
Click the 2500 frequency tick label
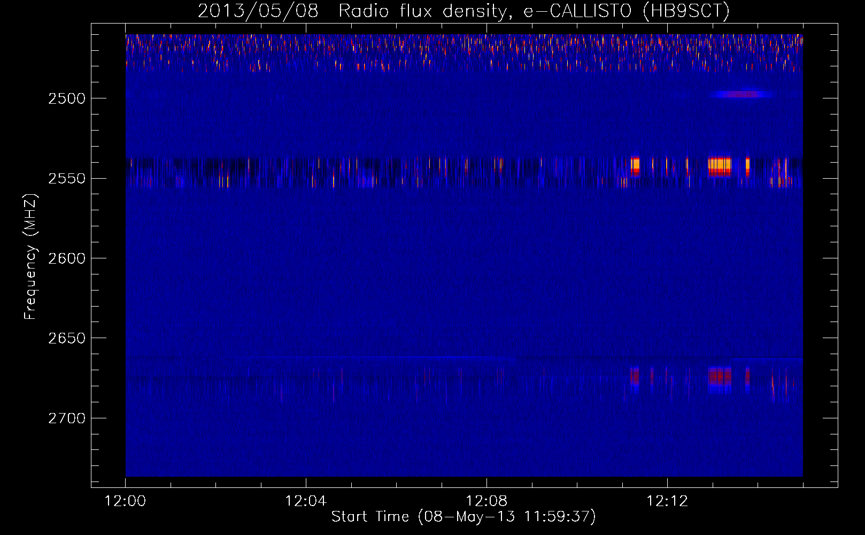click(66, 99)
